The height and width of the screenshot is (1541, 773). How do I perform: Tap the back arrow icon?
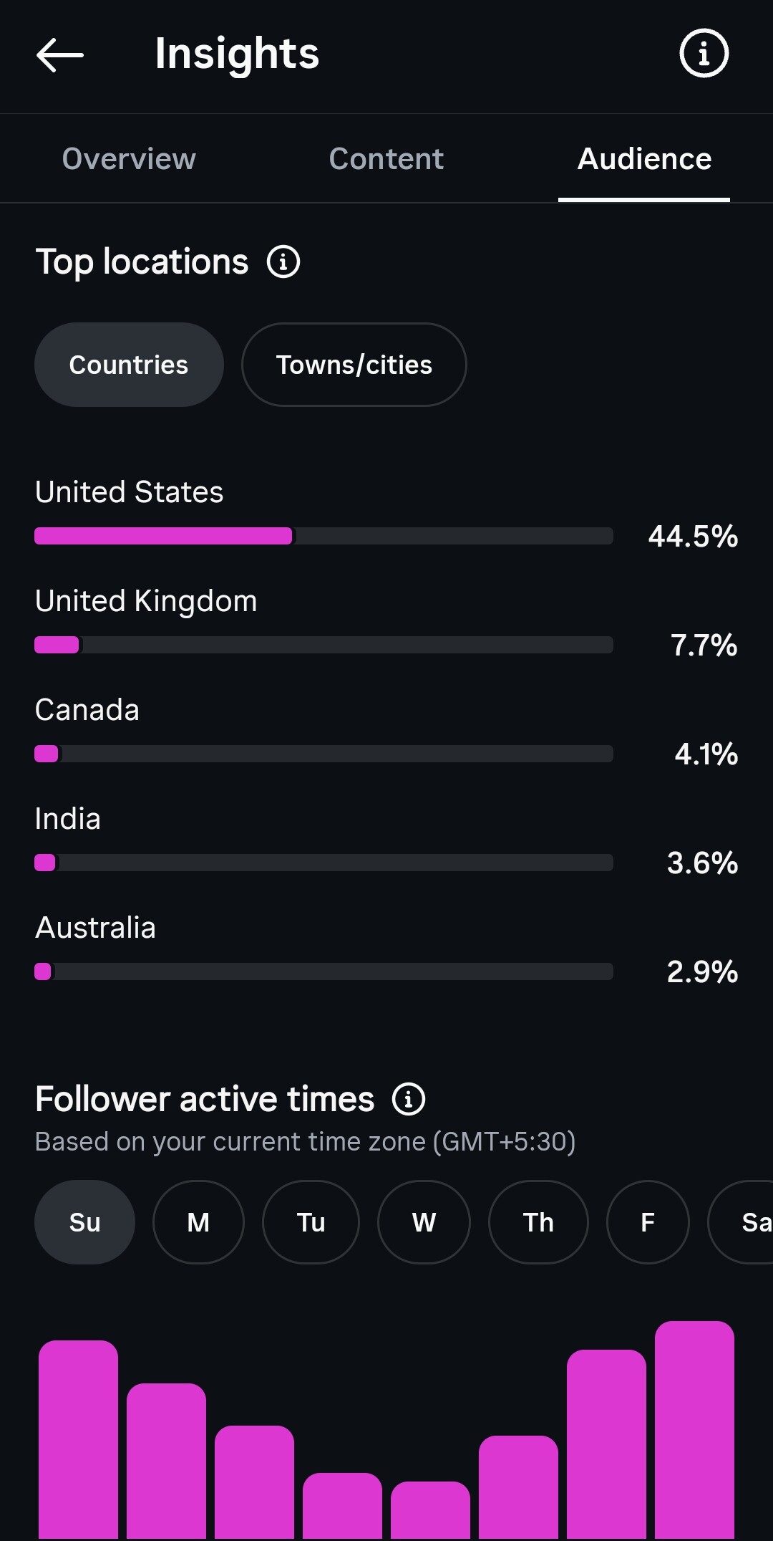pyautogui.click(x=60, y=54)
